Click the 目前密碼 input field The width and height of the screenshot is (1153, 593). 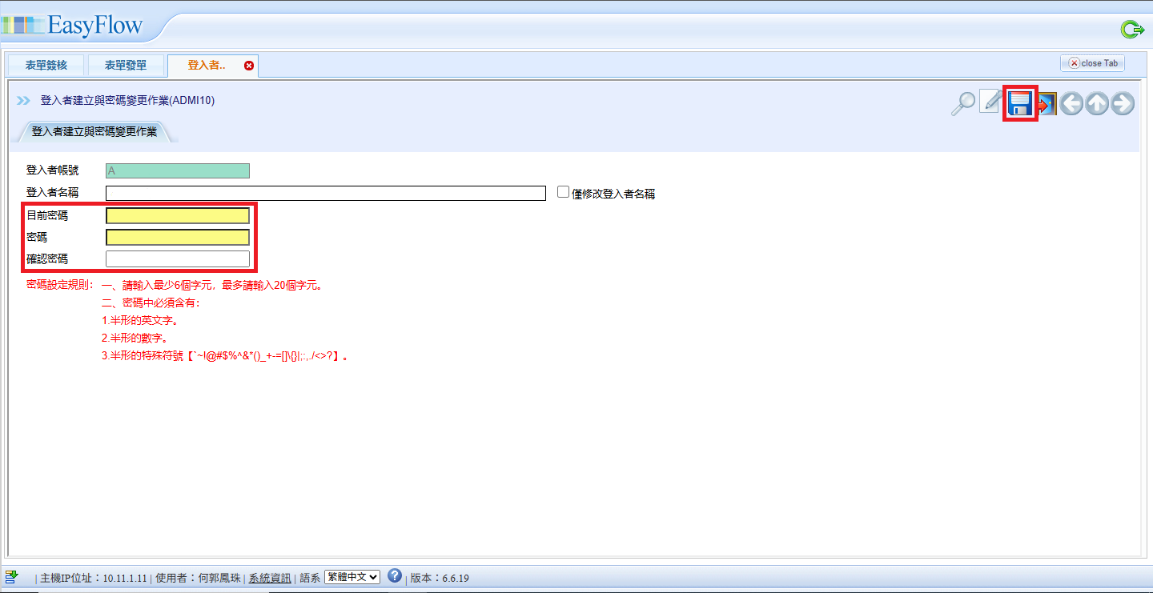(178, 215)
